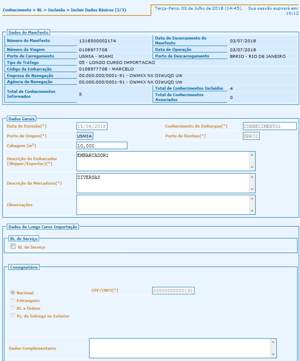The width and height of the screenshot is (300, 361).
Task: Select the Nacional consignee option
Action: [x=13, y=293]
